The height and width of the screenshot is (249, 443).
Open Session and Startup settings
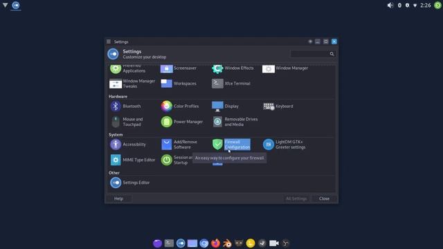click(x=177, y=160)
